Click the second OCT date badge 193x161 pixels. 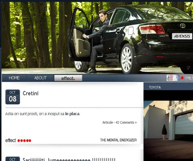pos(12,159)
